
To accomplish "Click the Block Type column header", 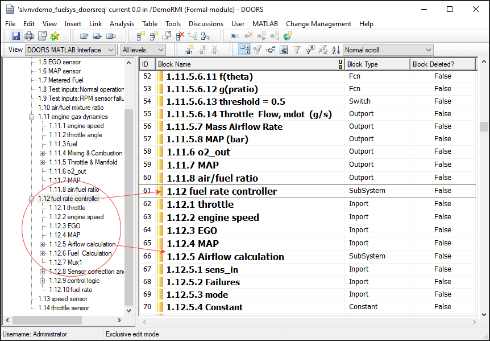I will pos(377,64).
